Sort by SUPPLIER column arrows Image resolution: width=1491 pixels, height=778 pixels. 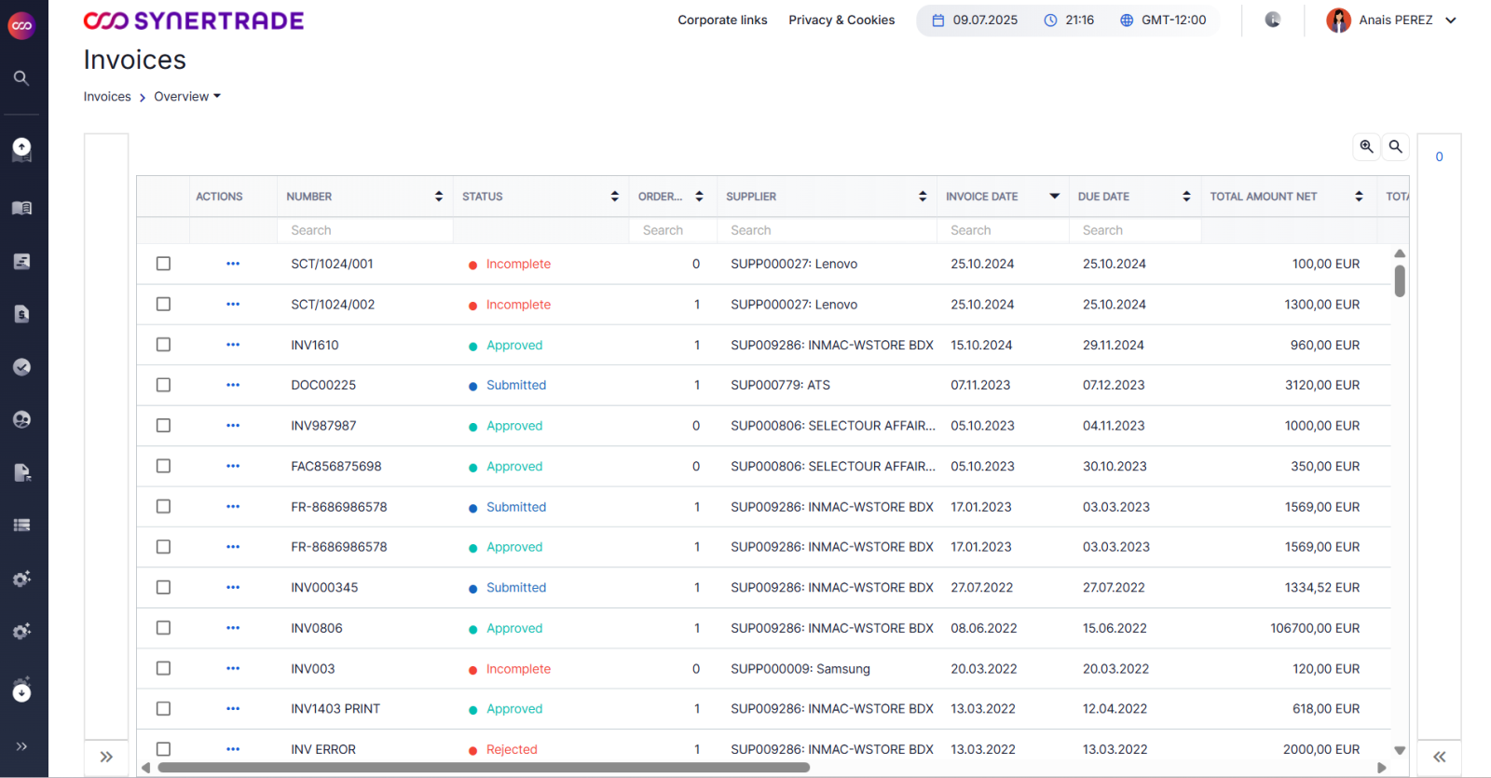pos(923,197)
